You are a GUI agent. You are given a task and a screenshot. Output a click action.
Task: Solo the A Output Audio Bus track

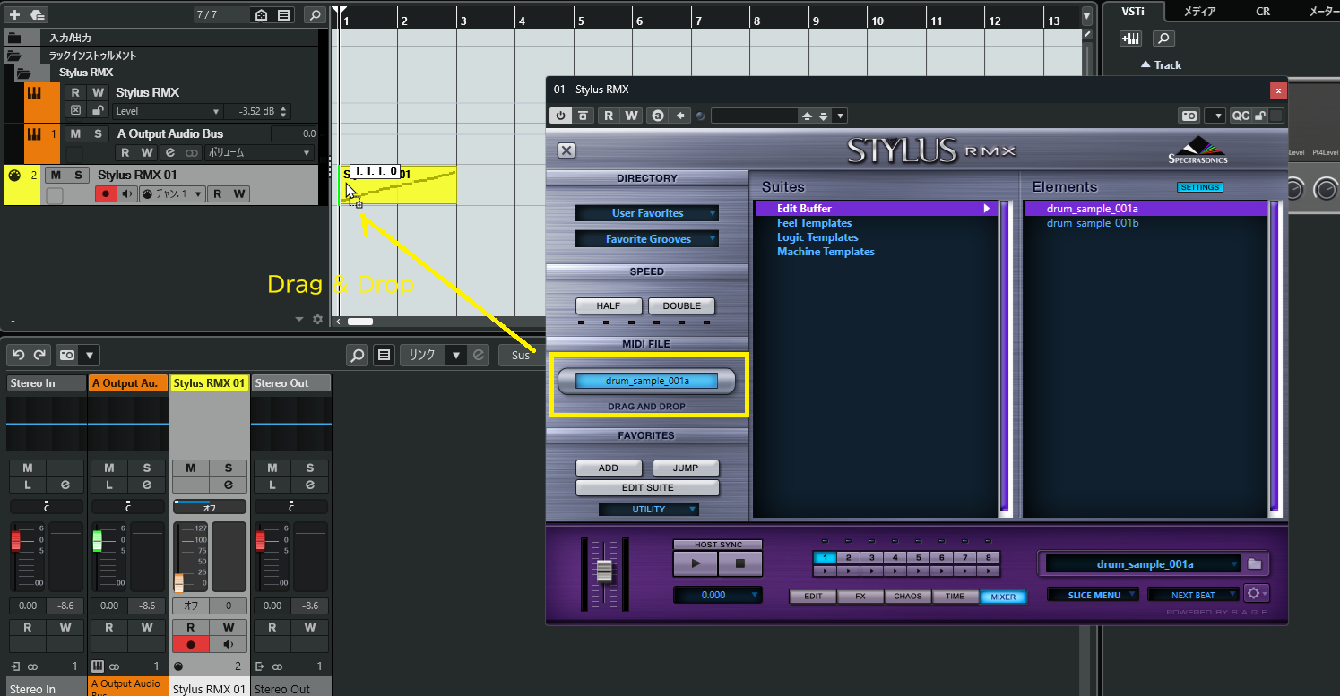(x=96, y=133)
